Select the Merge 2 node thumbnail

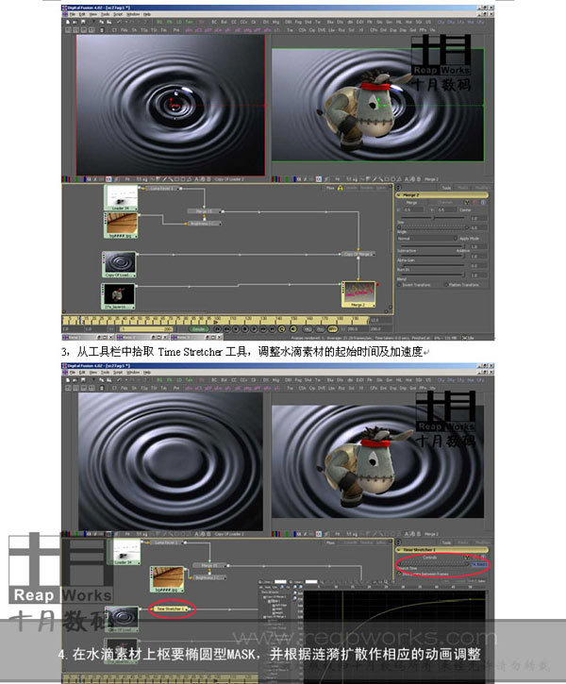(358, 294)
